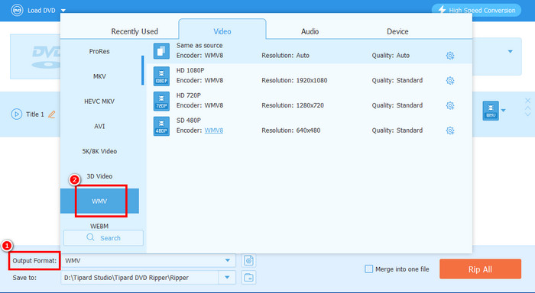This screenshot has height=293, width=535.
Task: Click the Rip All button
Action: 480,269
